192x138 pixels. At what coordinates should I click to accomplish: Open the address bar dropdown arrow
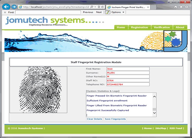[95, 7]
